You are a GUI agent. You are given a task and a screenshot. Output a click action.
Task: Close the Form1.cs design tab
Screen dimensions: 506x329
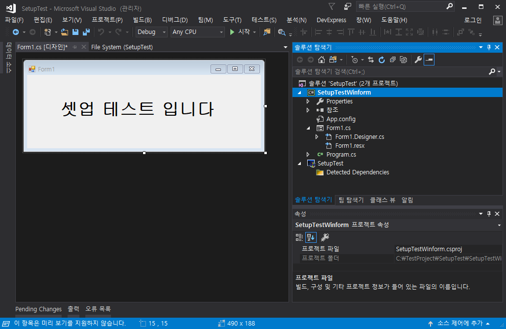click(84, 47)
